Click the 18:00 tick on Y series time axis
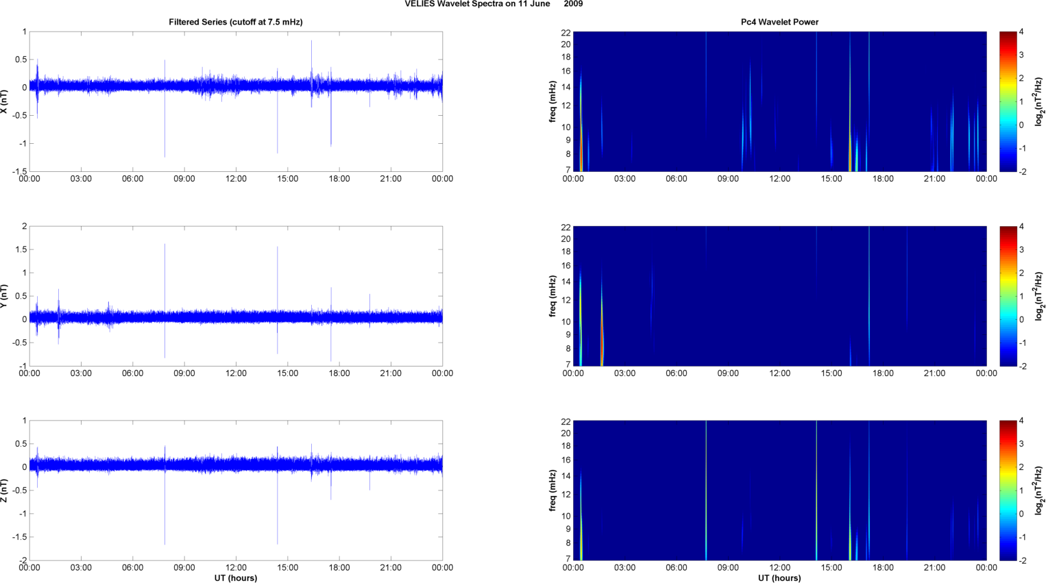This screenshot has width=1046, height=583. (339, 373)
